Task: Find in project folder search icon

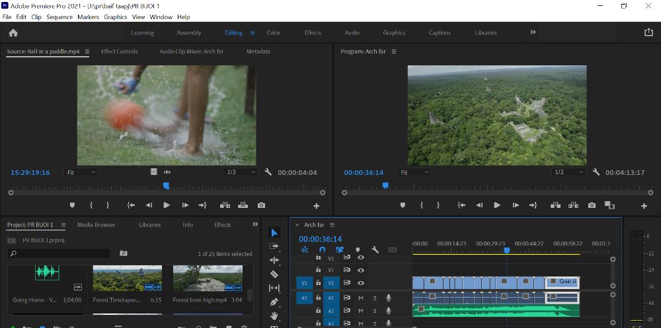Action: pyautogui.click(x=123, y=253)
